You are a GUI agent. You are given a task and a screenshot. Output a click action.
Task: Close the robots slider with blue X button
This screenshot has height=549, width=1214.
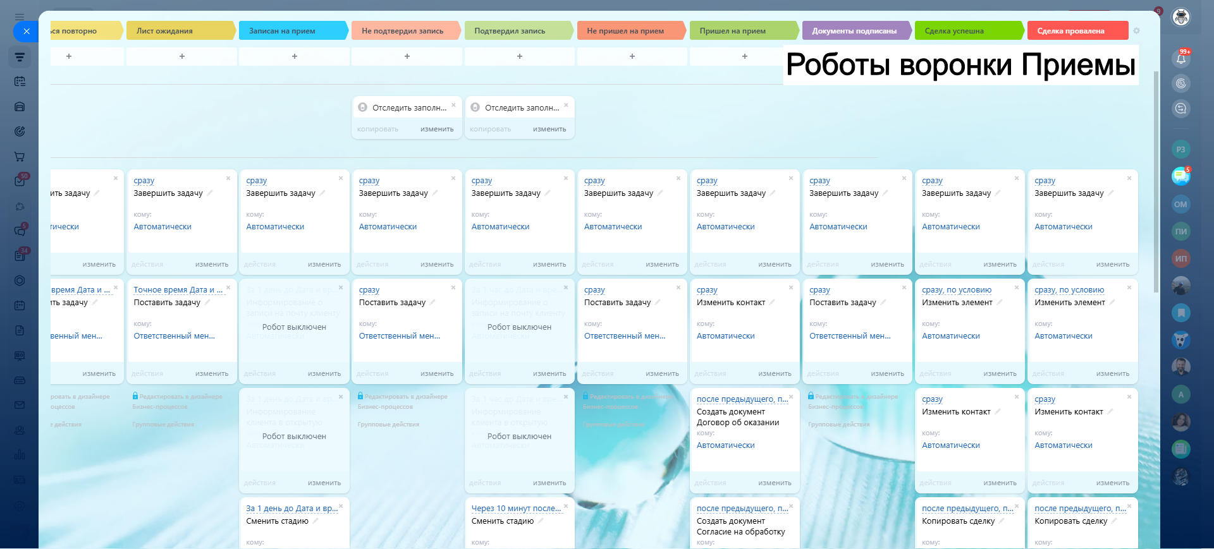(x=26, y=31)
